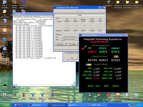Click CPU temperature reading in Smartguardian
Image resolution: width=143 pixels, height=107 pixels.
point(92,52)
